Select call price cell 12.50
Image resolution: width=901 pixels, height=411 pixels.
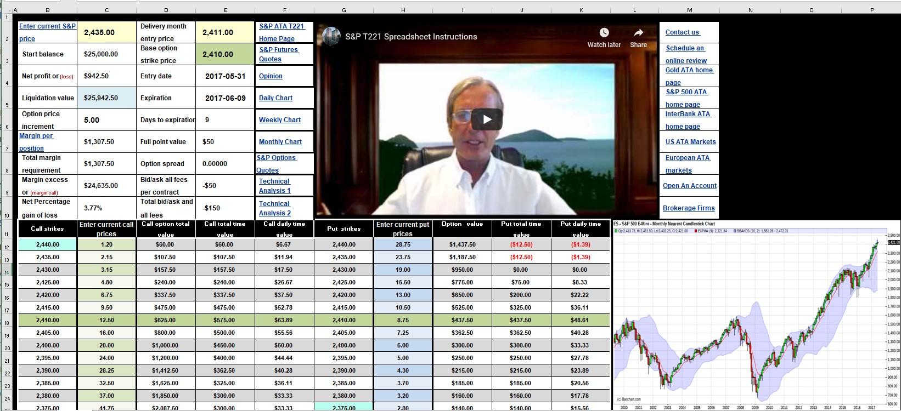pyautogui.click(x=106, y=320)
